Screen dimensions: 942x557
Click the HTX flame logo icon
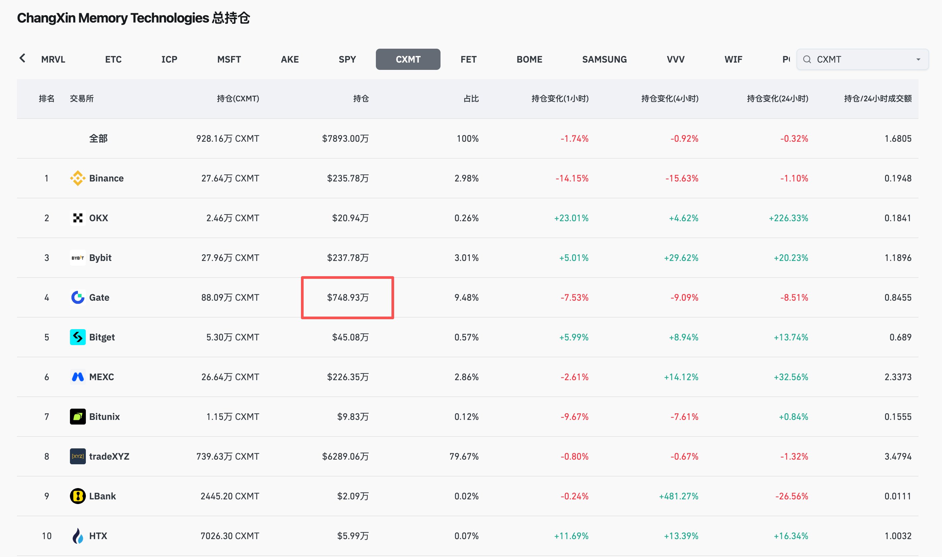(x=78, y=536)
